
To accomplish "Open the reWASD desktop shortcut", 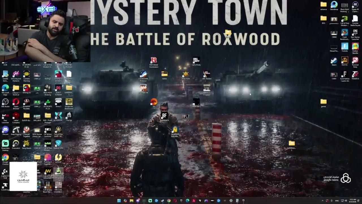I will [x=58, y=159].
